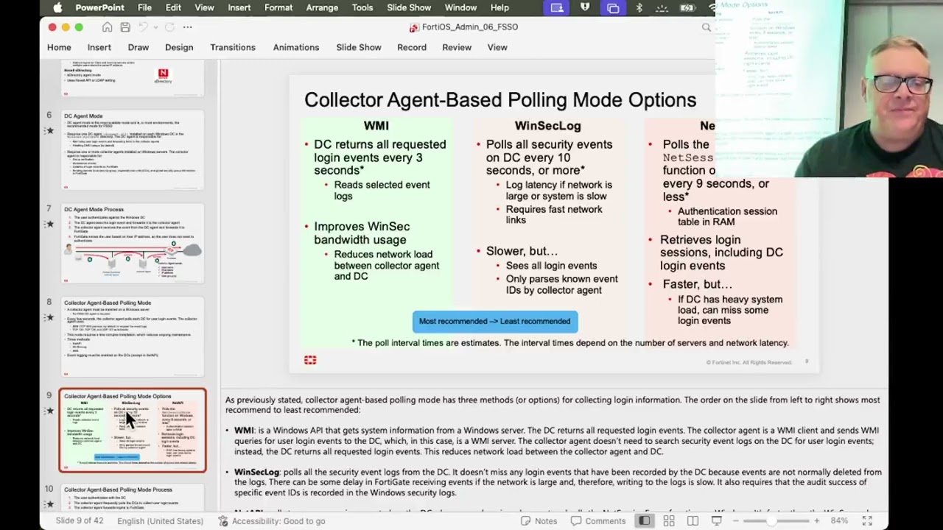This screenshot has width=943, height=530.
Task: Click the slide title Collector Agent-Based Polling Mode Options
Action: pyautogui.click(x=500, y=100)
